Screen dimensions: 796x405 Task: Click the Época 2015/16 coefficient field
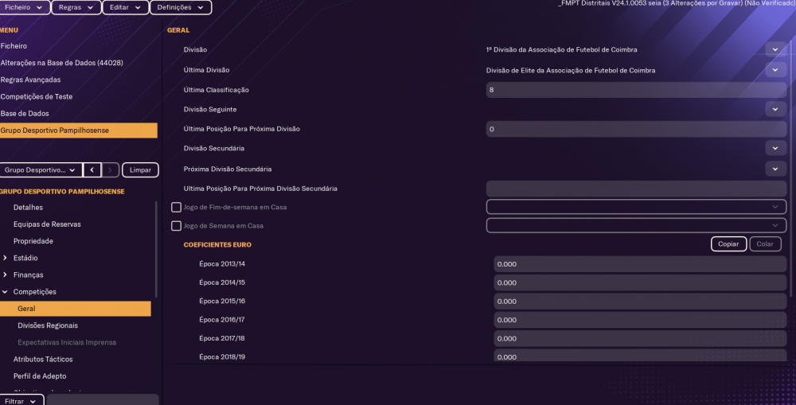(640, 301)
